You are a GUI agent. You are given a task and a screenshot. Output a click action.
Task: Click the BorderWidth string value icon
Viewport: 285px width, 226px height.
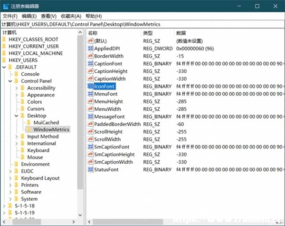pyautogui.click(x=91, y=56)
